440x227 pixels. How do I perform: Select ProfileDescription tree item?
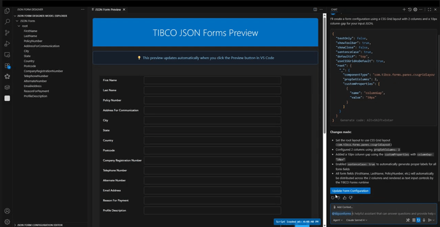pos(35,97)
